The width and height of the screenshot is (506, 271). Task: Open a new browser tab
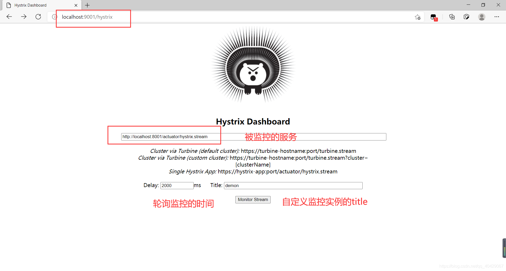[87, 5]
